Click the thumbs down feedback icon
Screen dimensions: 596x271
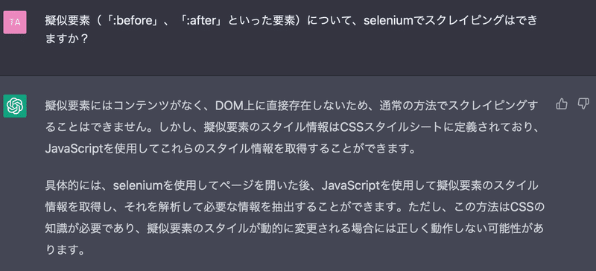(583, 103)
